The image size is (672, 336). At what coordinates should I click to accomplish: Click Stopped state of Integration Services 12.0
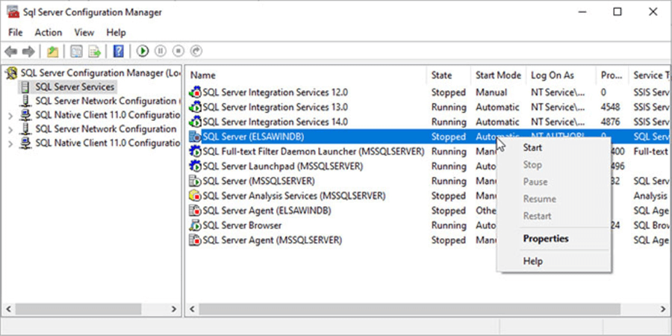click(x=448, y=93)
